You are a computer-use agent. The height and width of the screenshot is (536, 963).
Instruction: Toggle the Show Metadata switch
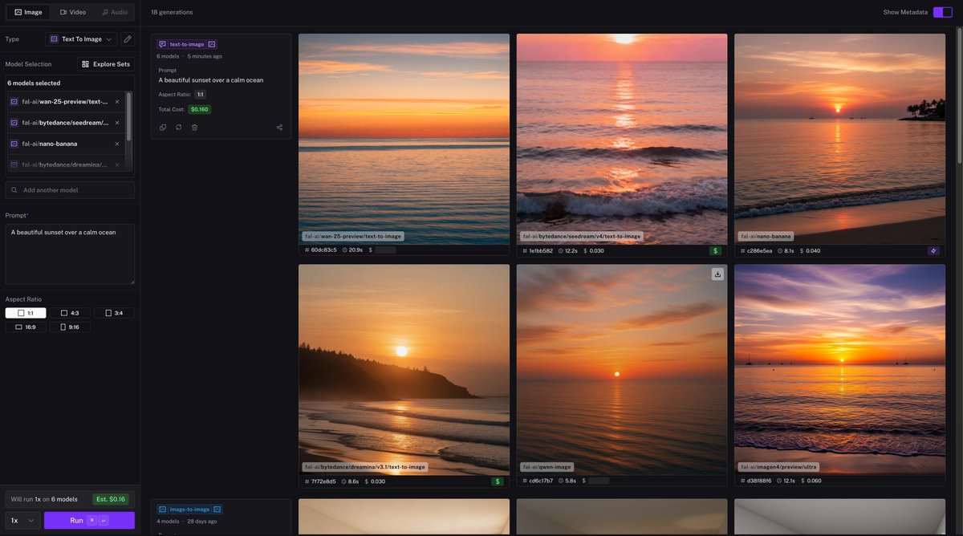[x=942, y=12]
